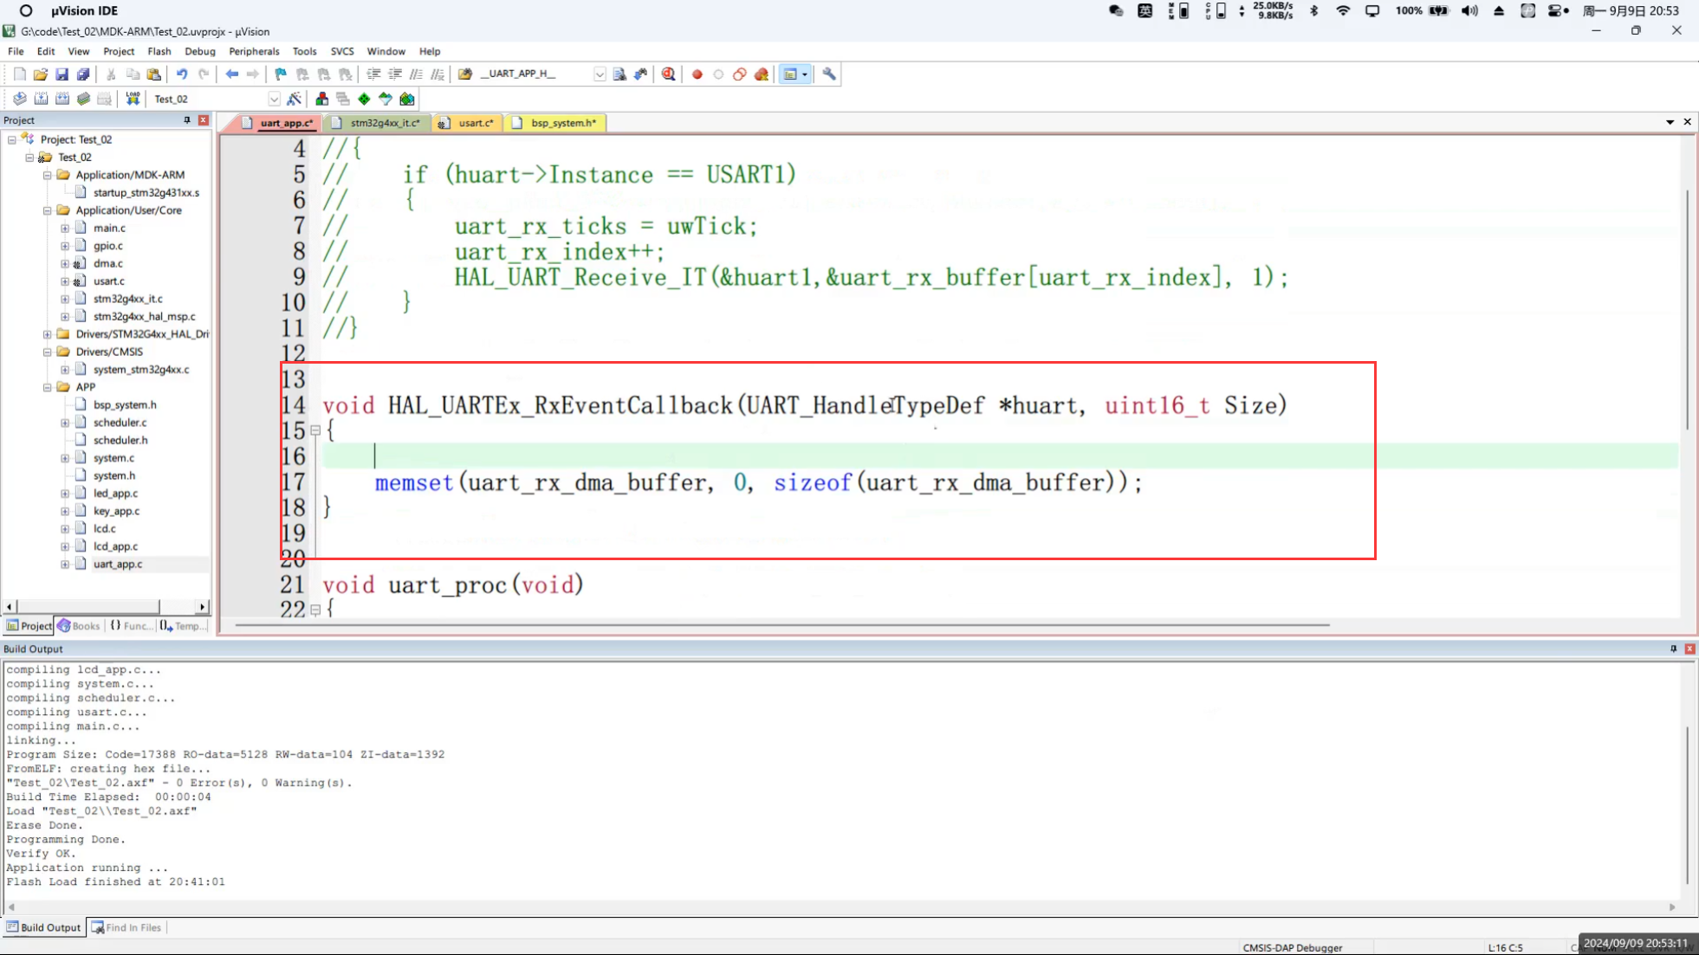Collapse the APP folder in the project tree
This screenshot has height=955, width=1699.
pos(48,387)
